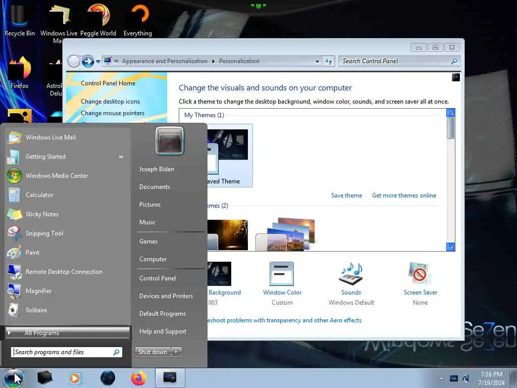Click Change mouse pointers link
Screen dimensions: 517x388
point(113,113)
